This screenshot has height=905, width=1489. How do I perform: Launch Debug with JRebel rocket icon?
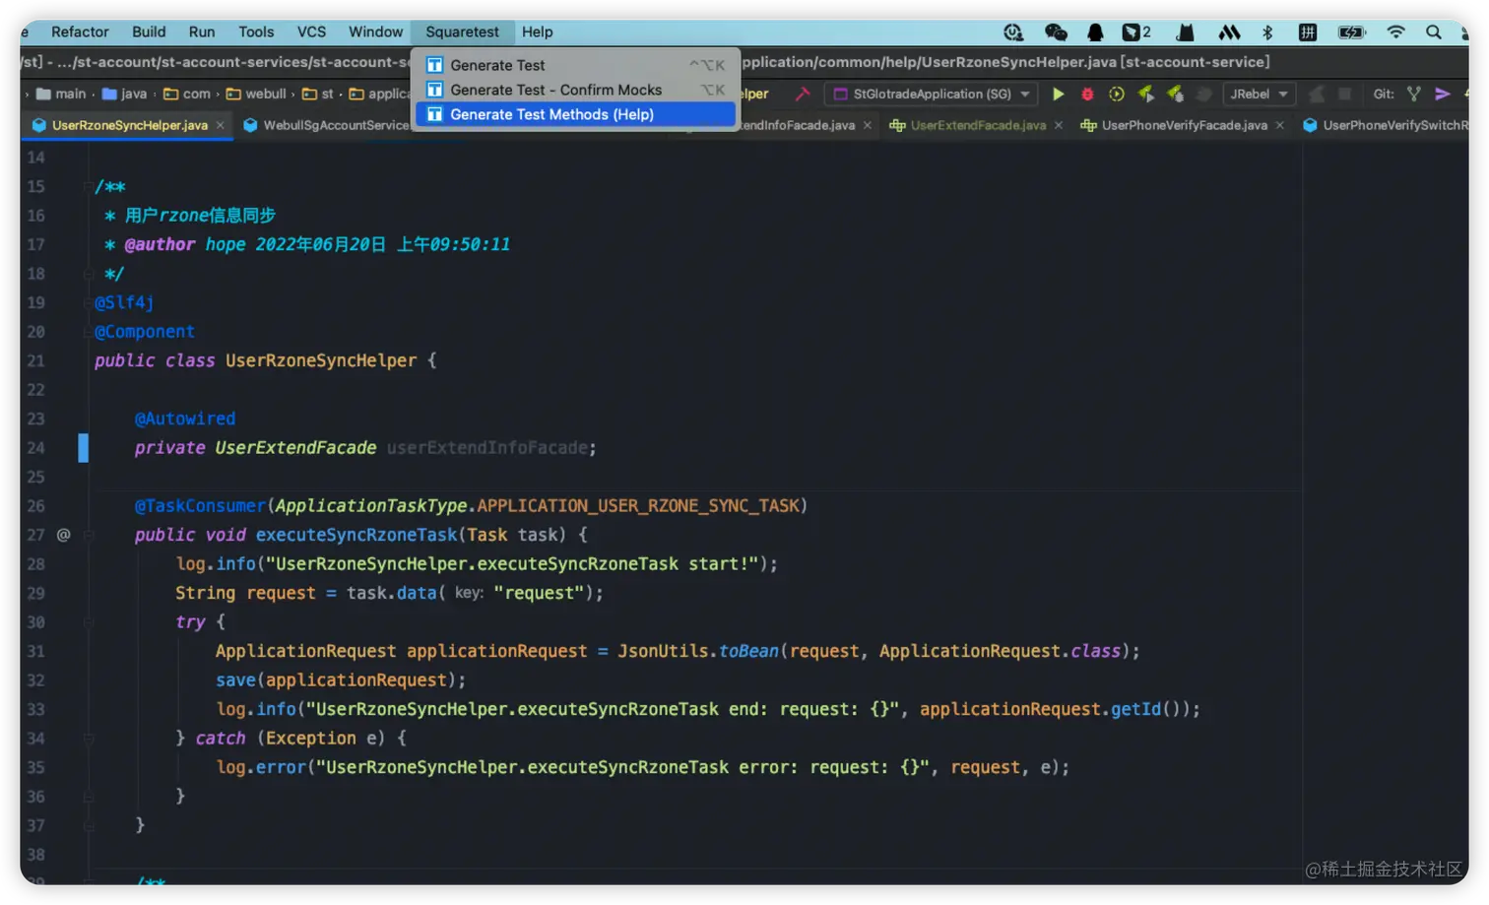pyautogui.click(x=1175, y=95)
